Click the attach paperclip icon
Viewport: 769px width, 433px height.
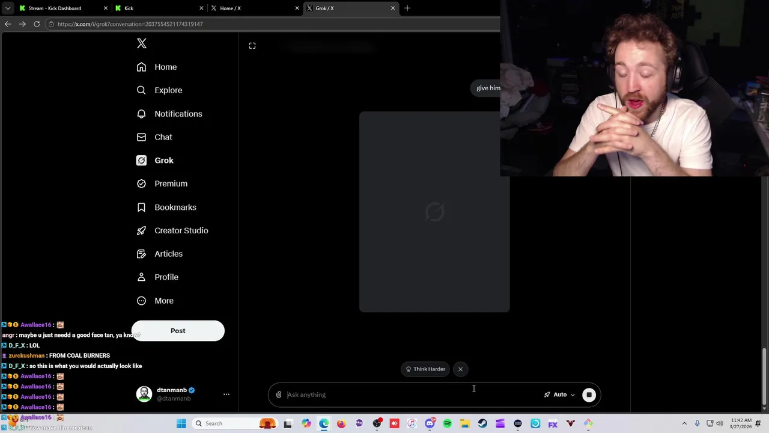[279, 395]
